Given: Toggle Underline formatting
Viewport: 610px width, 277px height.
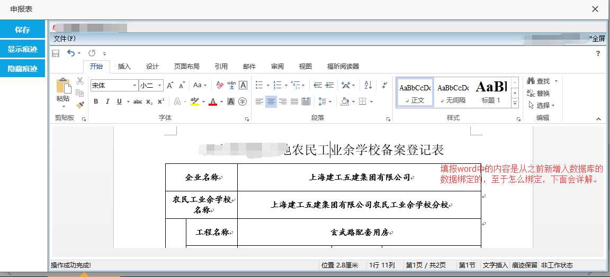Looking at the screenshot, I should (119, 101).
